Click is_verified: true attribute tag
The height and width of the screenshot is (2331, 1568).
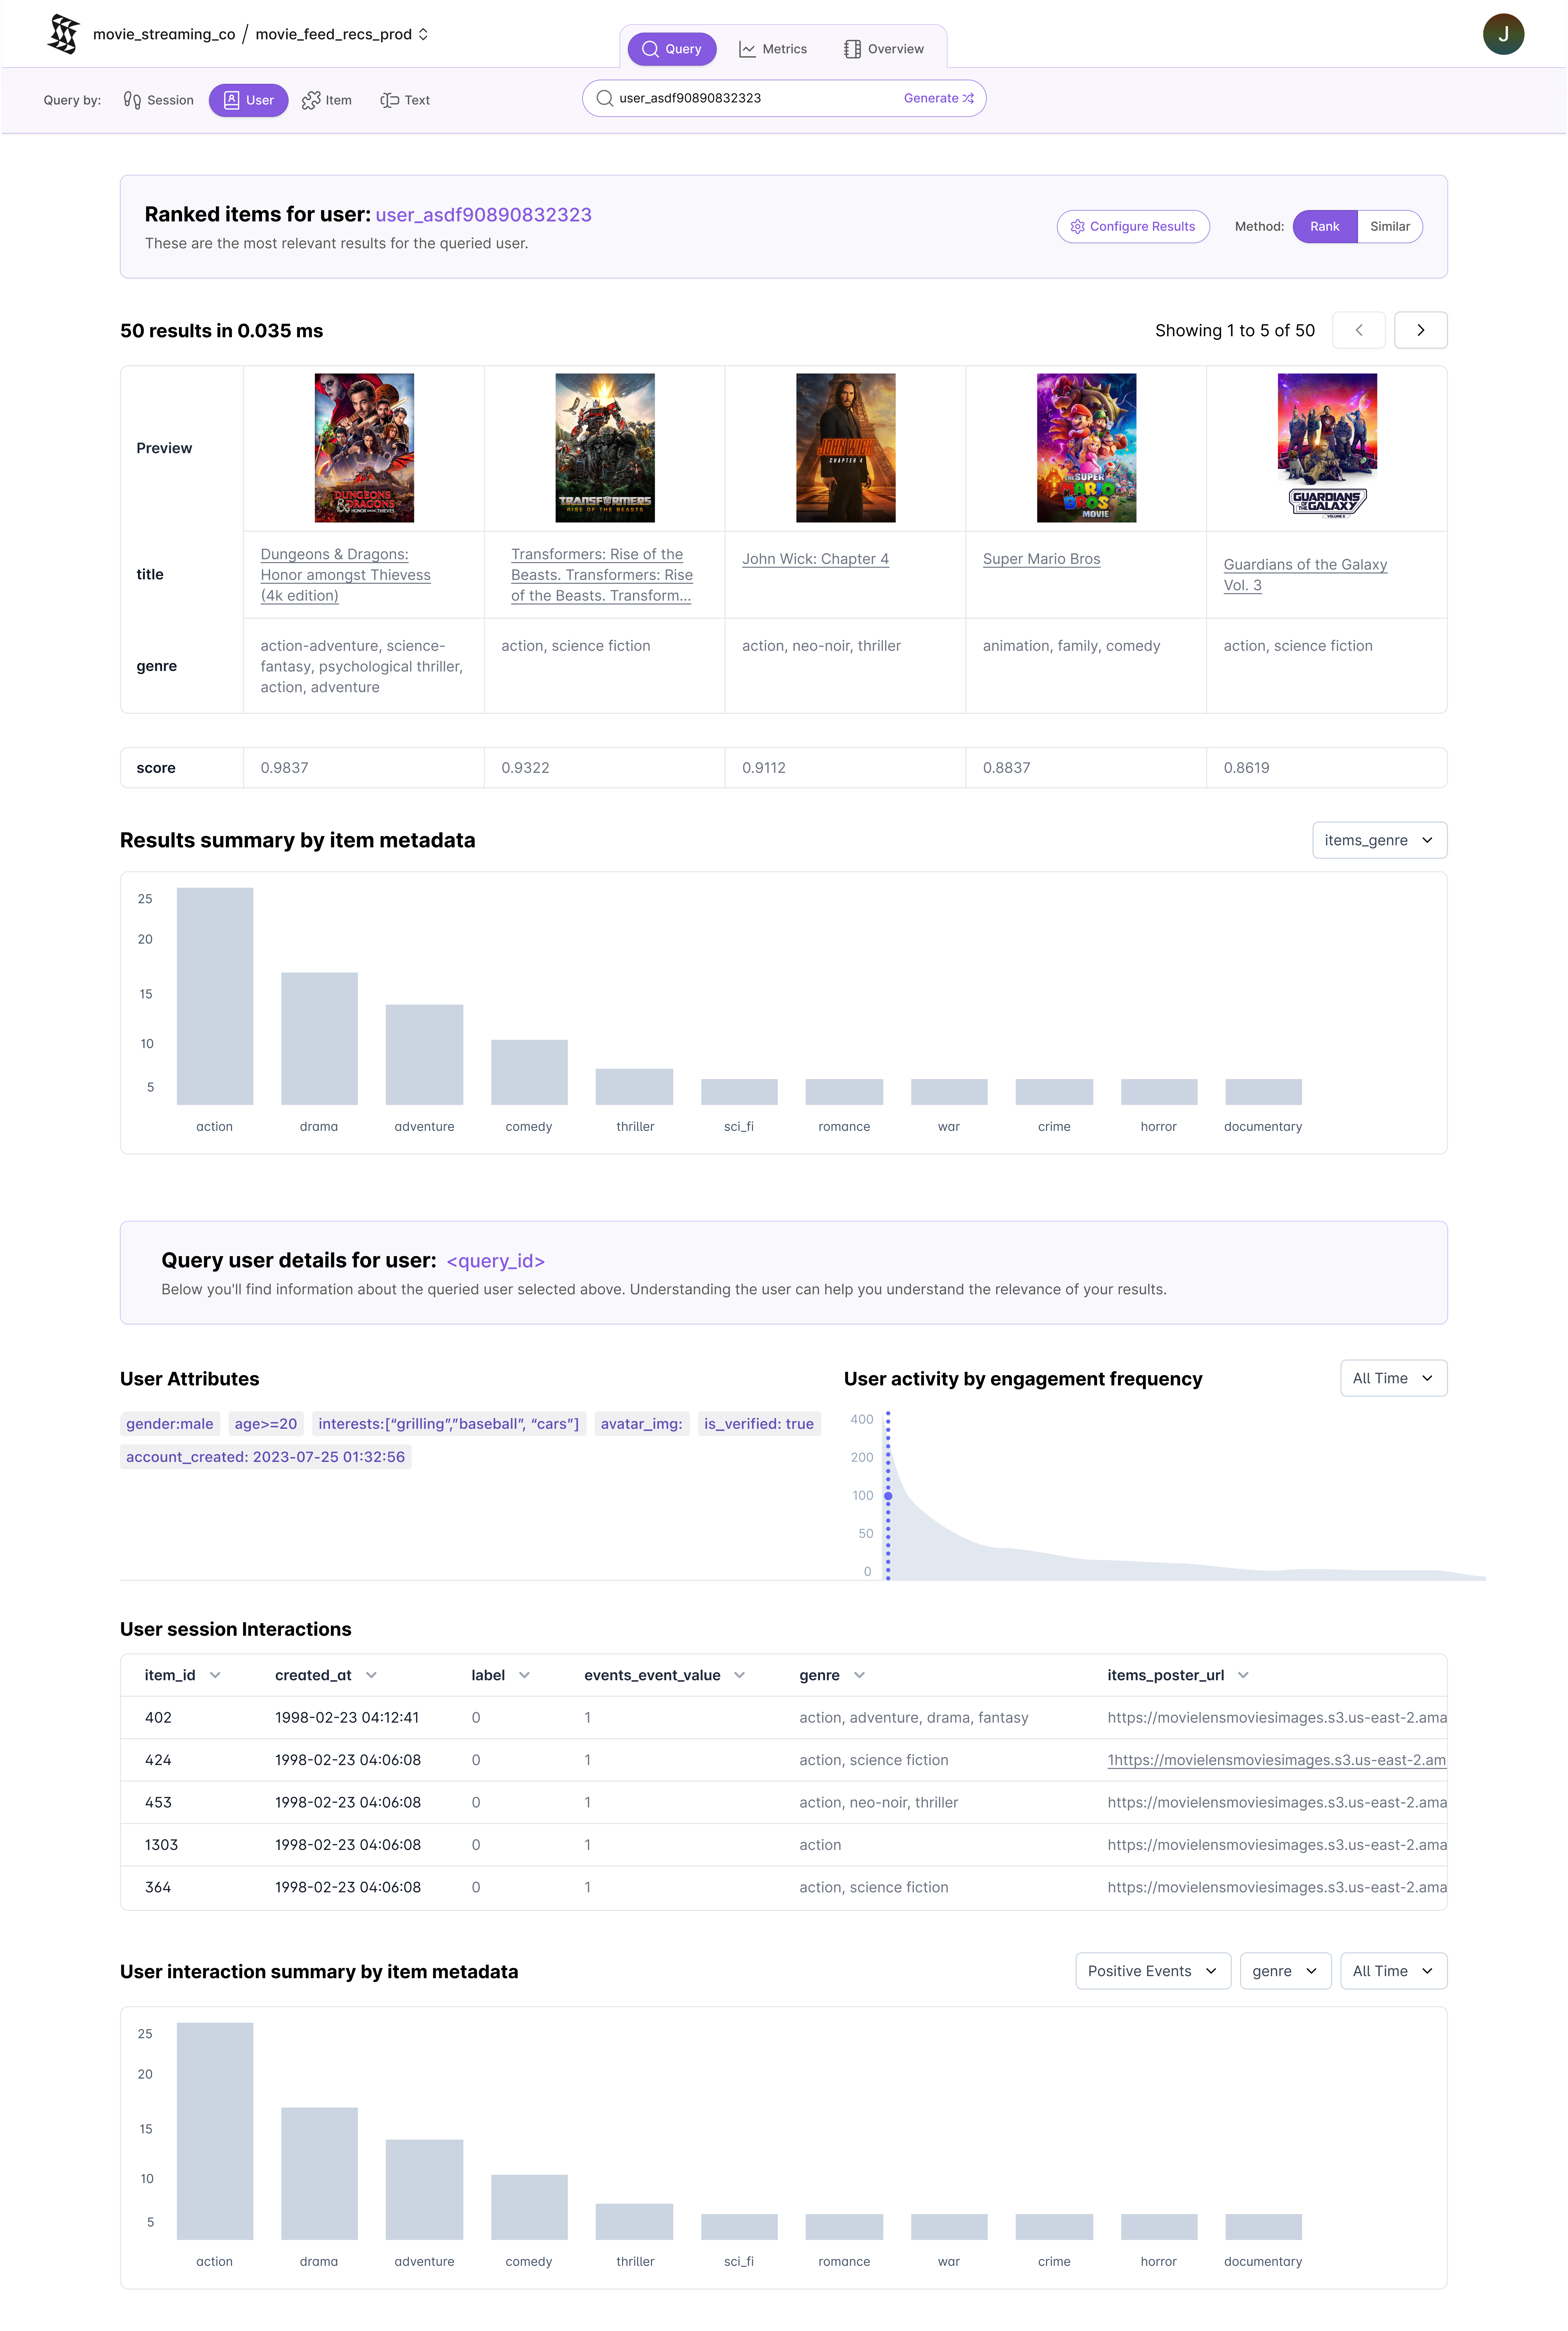click(x=759, y=1424)
